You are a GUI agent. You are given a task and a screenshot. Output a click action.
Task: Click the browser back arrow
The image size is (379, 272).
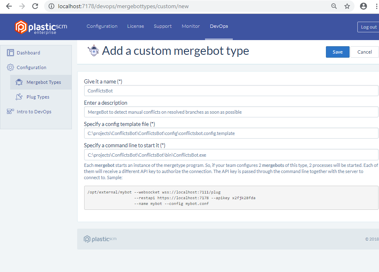coord(9,6)
